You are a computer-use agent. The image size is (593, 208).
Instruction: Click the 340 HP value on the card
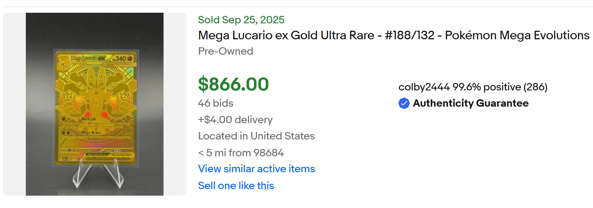click(121, 58)
